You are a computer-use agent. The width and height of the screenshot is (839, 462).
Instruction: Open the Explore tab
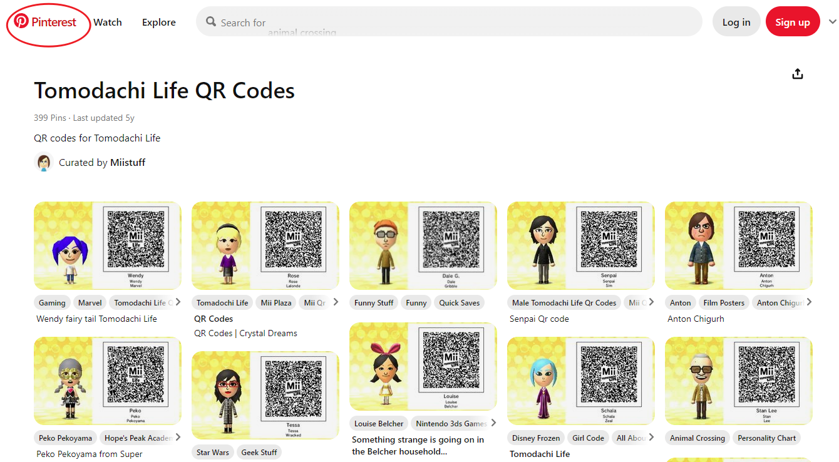[x=159, y=22]
